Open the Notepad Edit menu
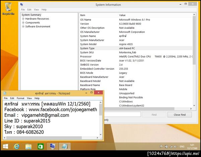The height and width of the screenshot is (157, 201). [12, 98]
